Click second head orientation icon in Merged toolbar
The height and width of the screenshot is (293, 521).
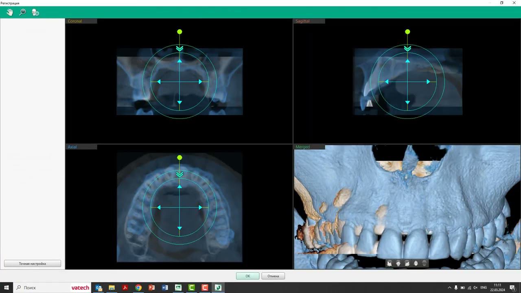pos(398,263)
